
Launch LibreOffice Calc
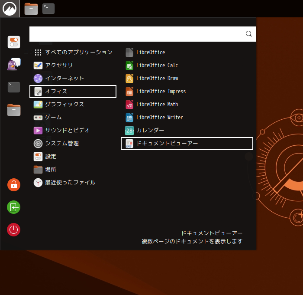coord(187,65)
